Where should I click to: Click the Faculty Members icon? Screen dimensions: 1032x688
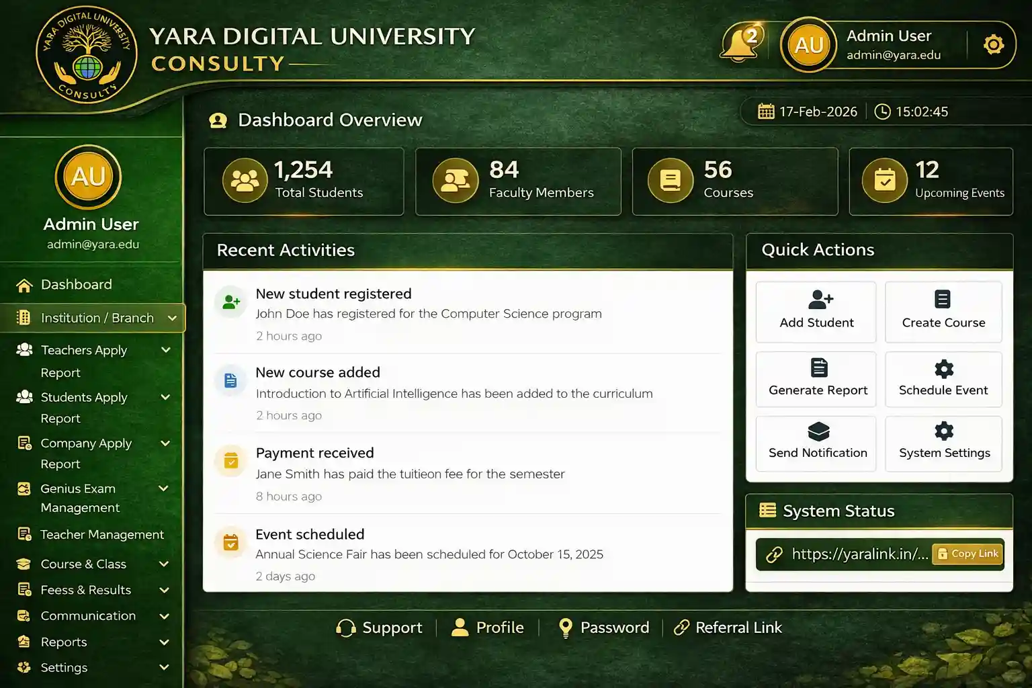click(456, 181)
